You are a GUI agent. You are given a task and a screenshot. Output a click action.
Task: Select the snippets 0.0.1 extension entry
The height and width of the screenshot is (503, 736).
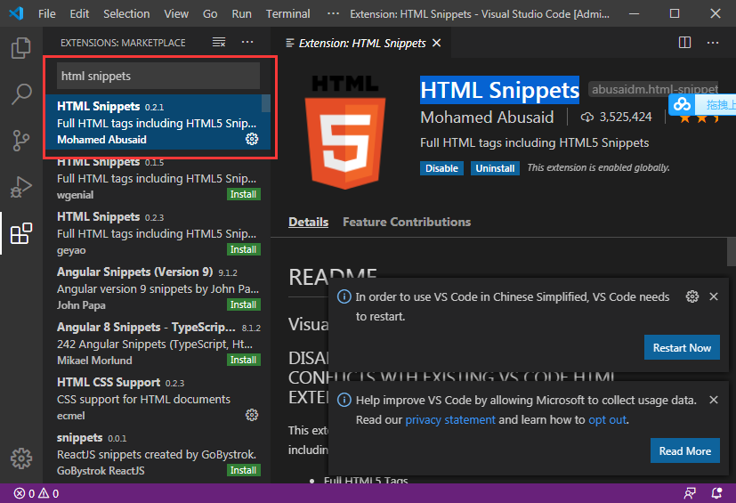(158, 453)
